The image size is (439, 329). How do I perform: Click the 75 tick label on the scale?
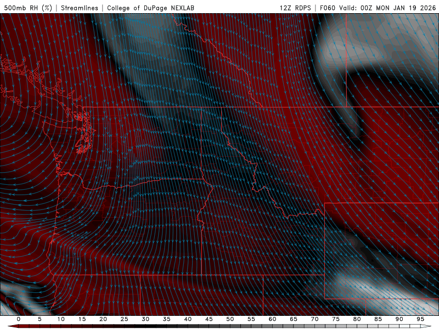[x=336, y=319]
